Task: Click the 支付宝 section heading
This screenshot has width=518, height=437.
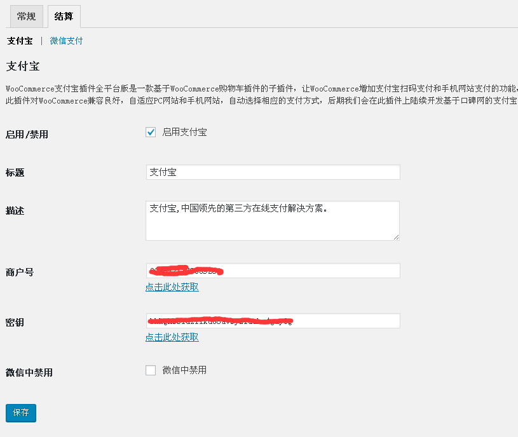Action: point(23,66)
